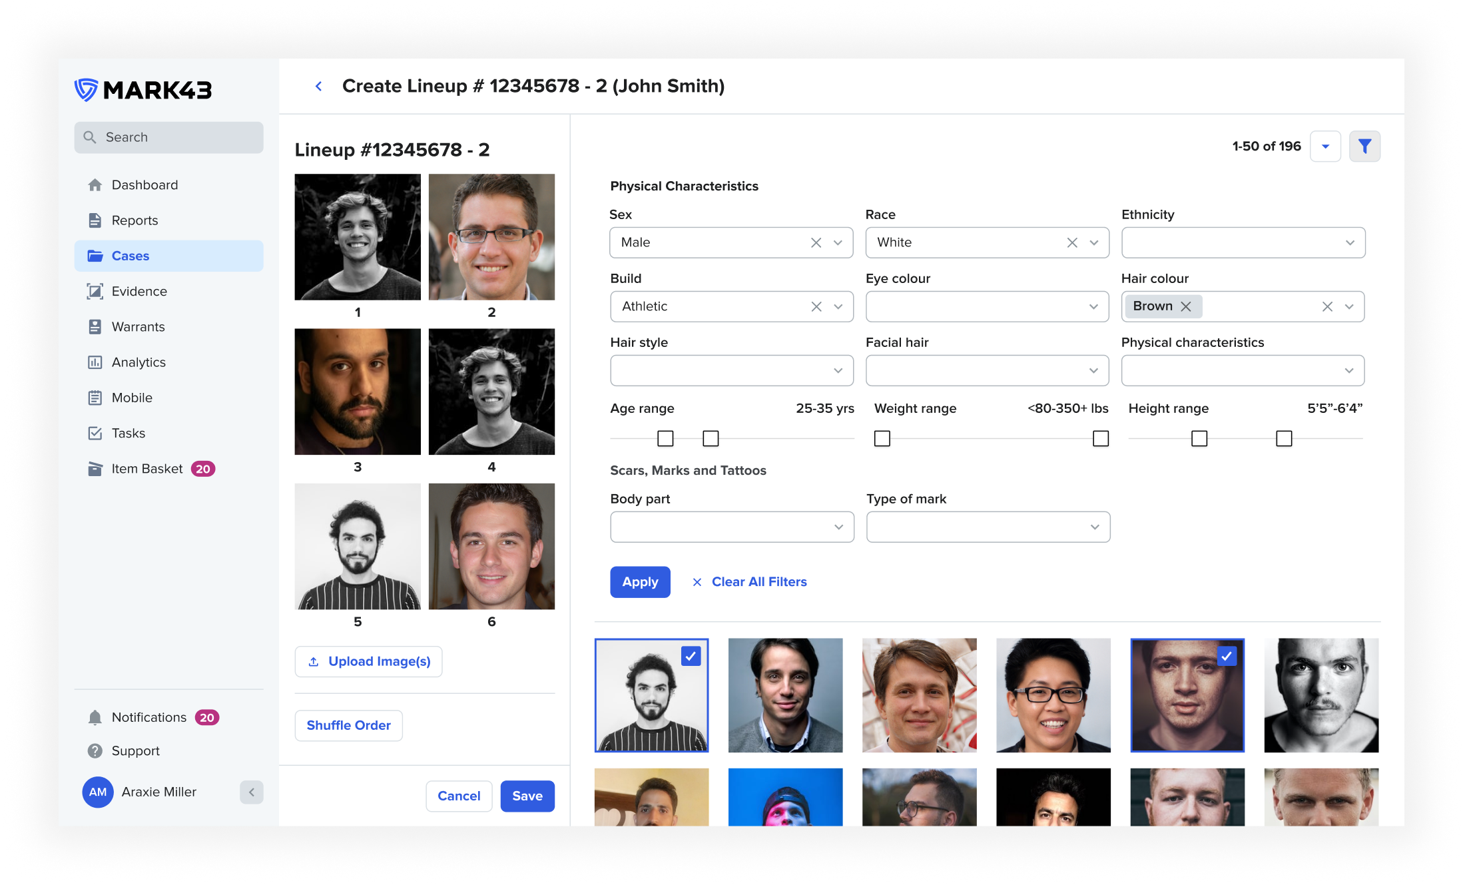Uncheck the selected freckled face photo

[x=1226, y=657]
